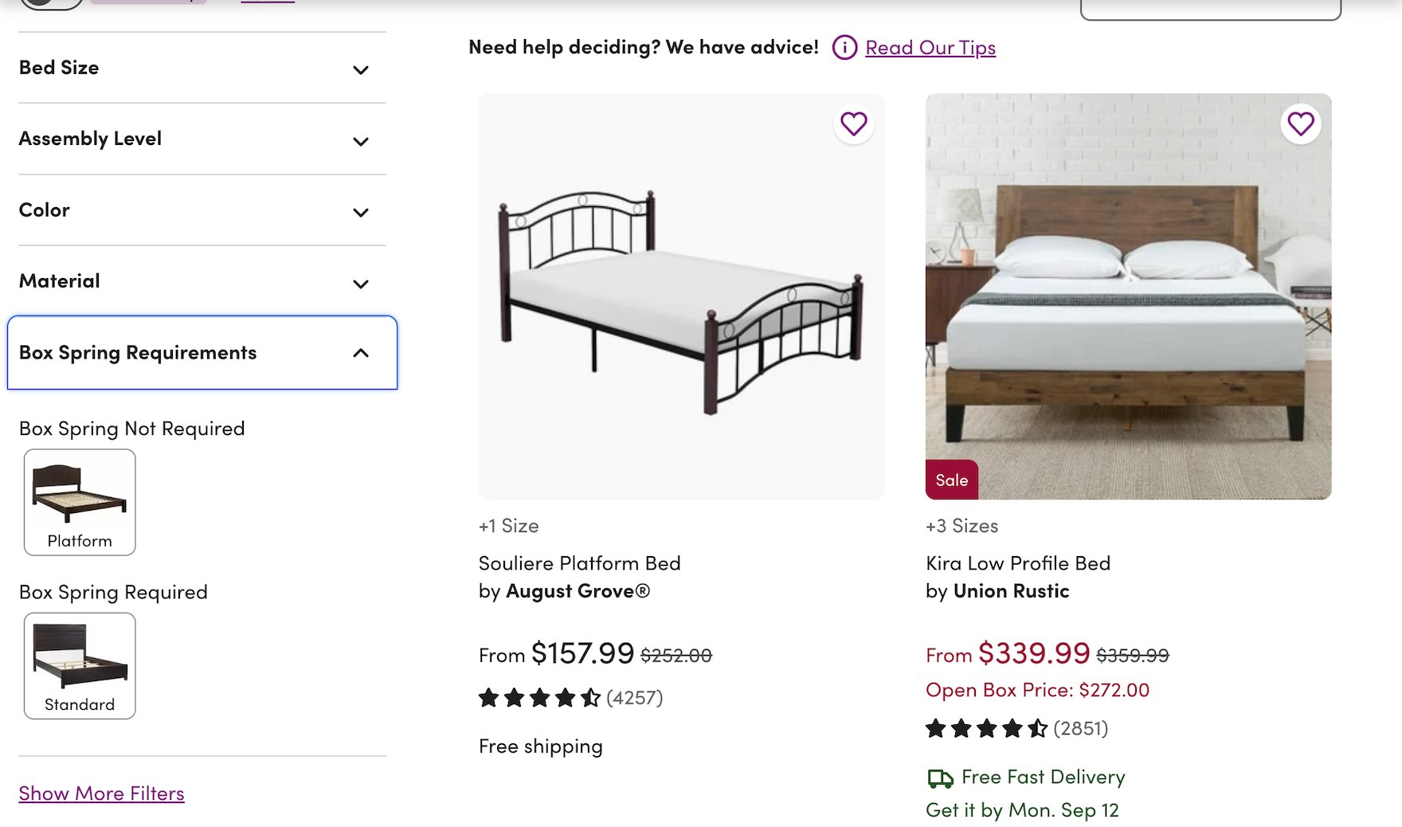Select the Platform box spring filter option

[80, 502]
